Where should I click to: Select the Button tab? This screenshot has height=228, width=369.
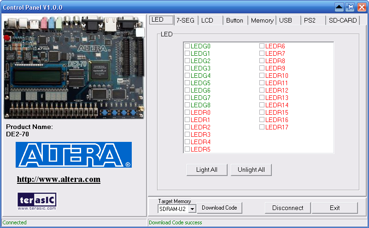[235, 20]
